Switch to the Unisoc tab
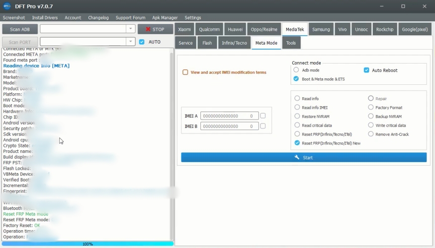Viewport: 435px width, 248px height. (361, 29)
